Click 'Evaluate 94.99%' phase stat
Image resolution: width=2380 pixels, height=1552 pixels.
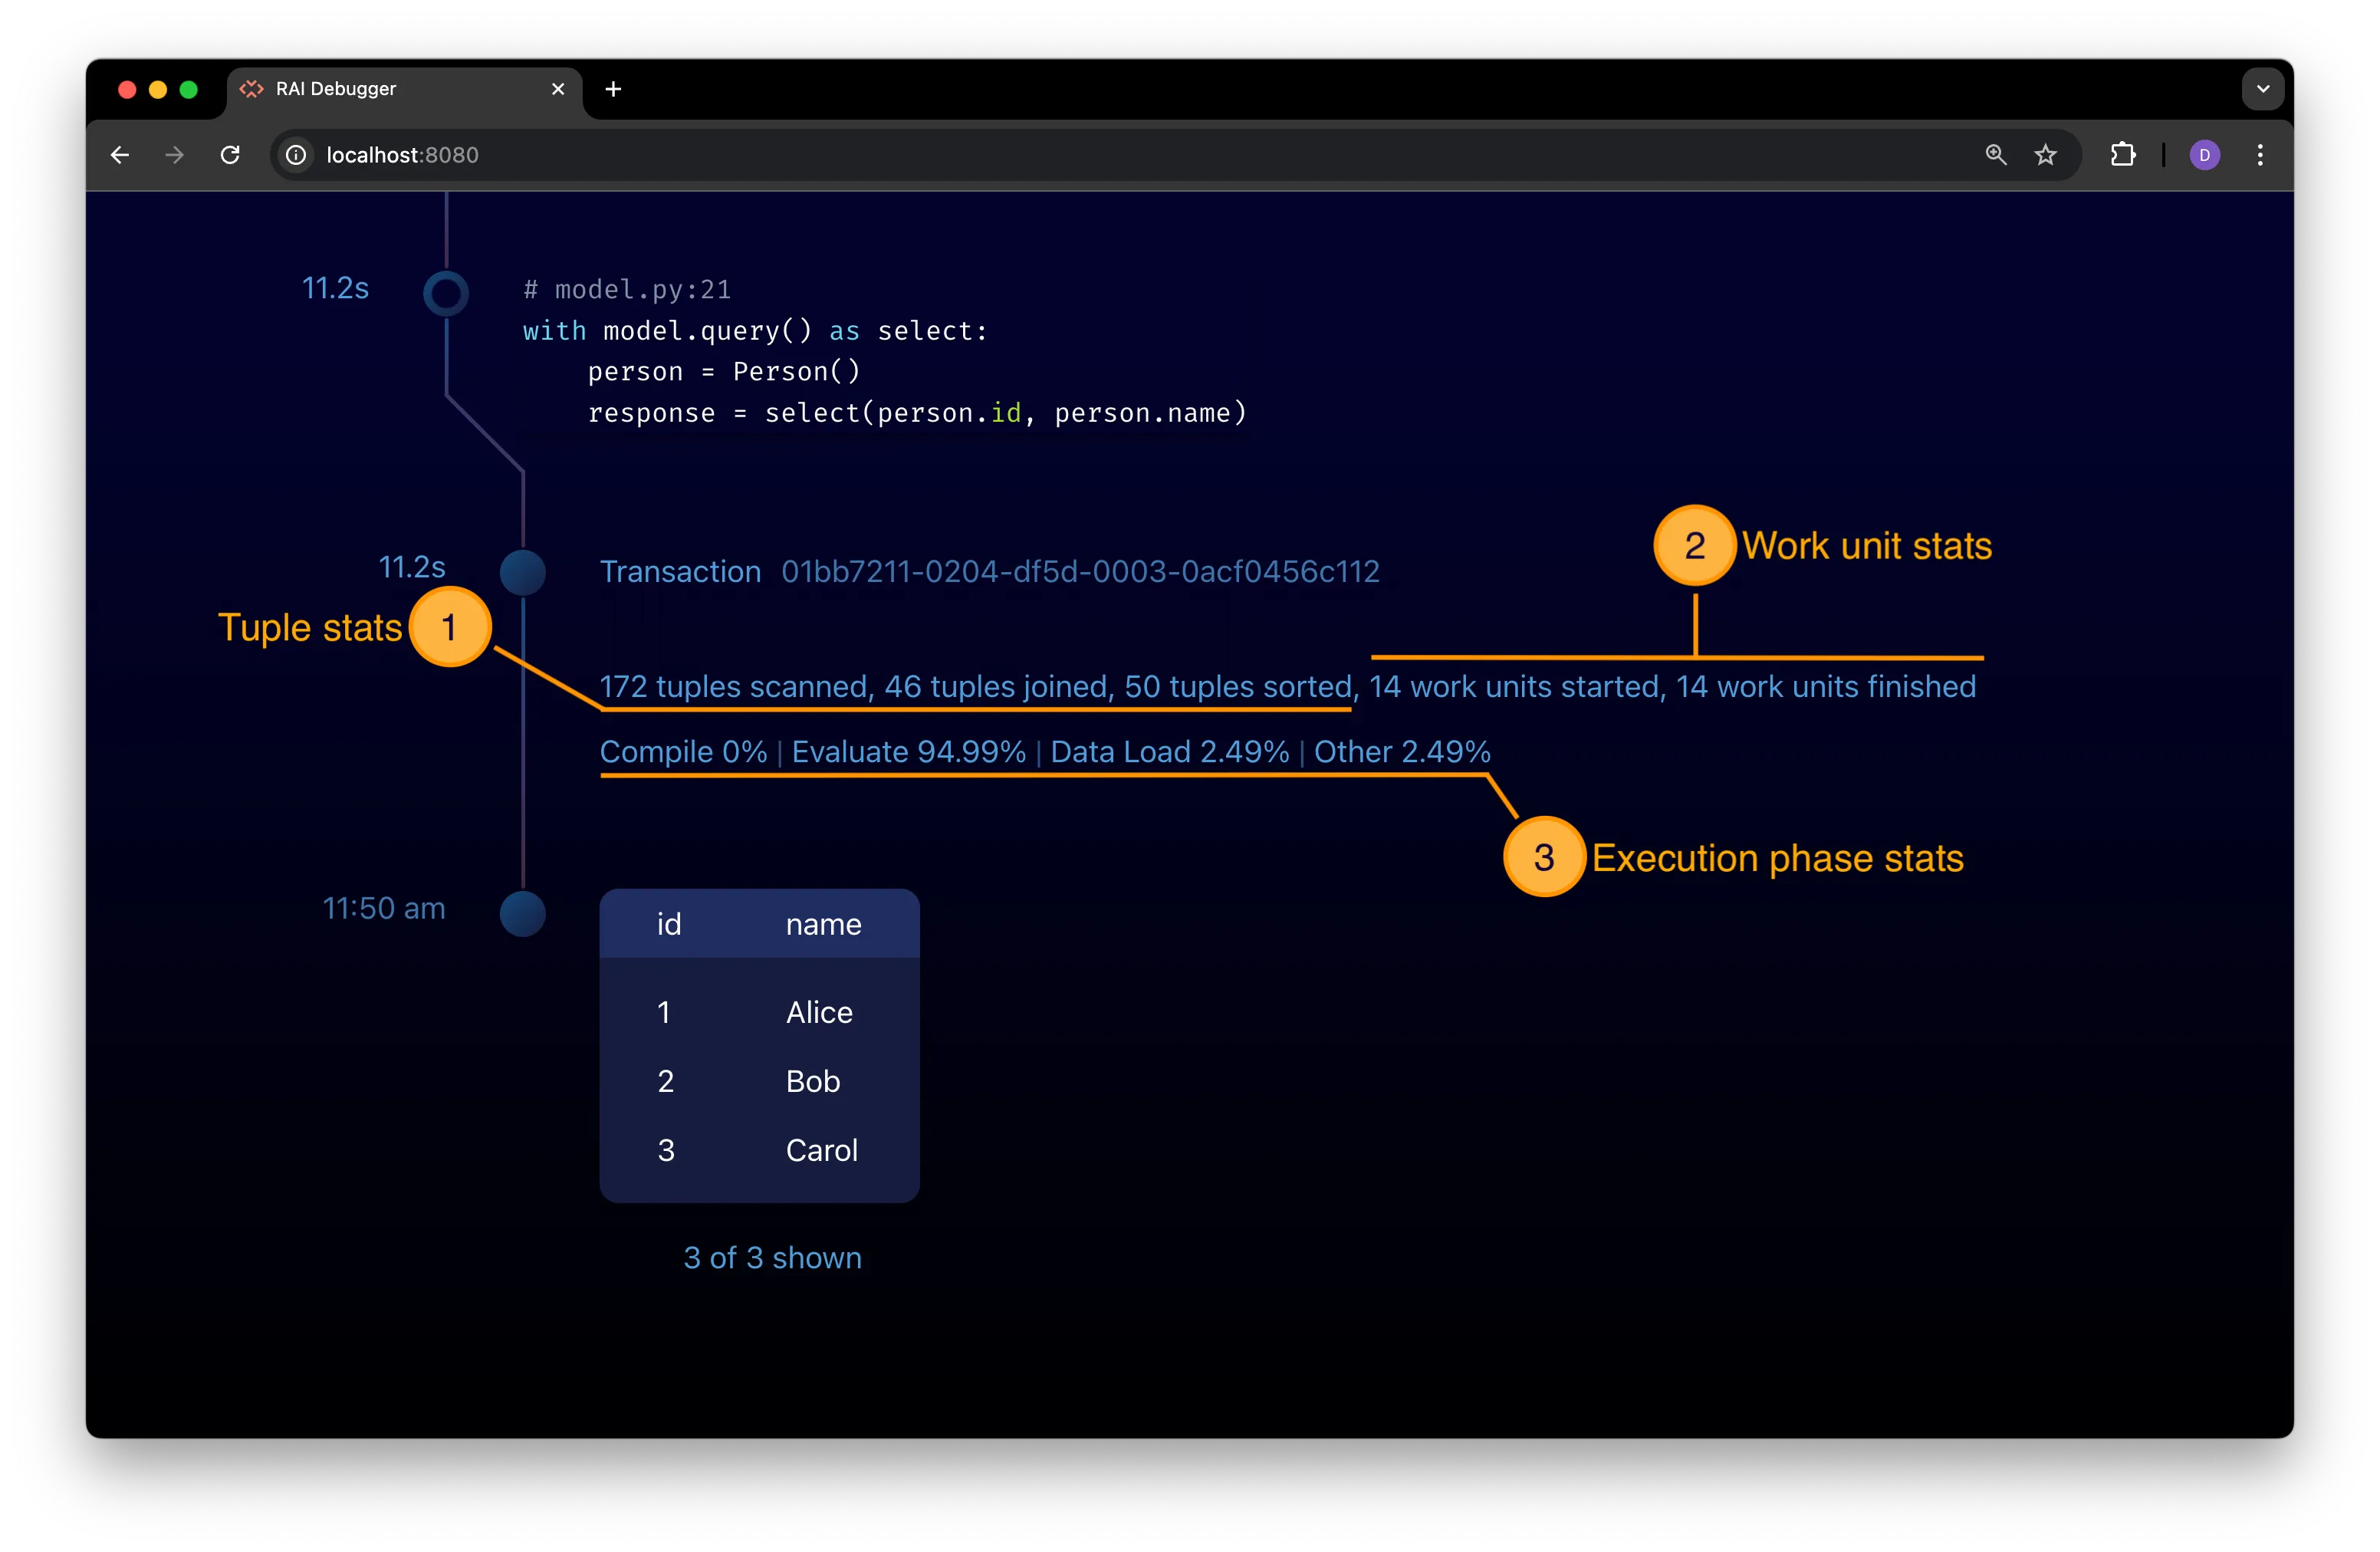click(908, 752)
